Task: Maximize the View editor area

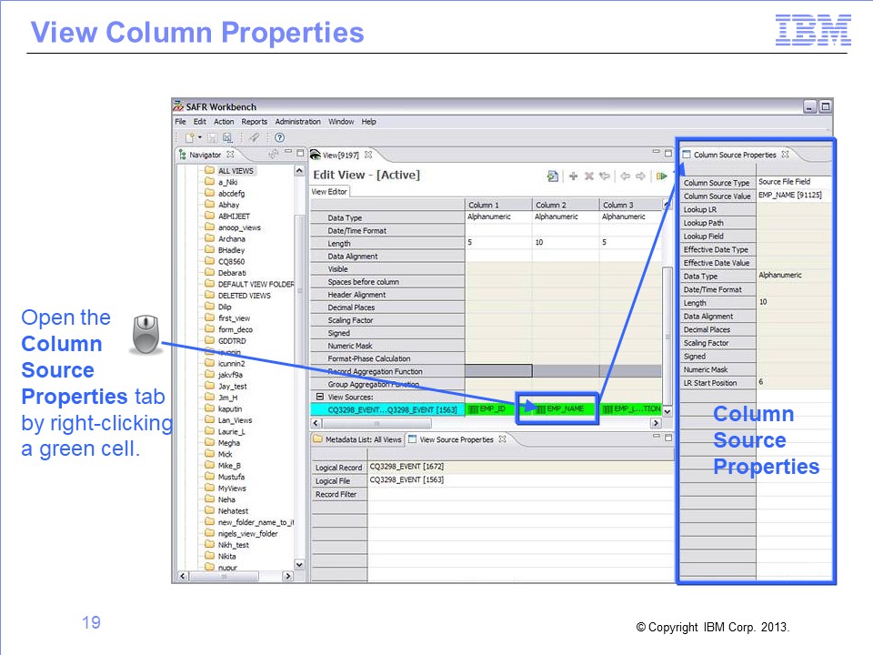Action: click(668, 153)
